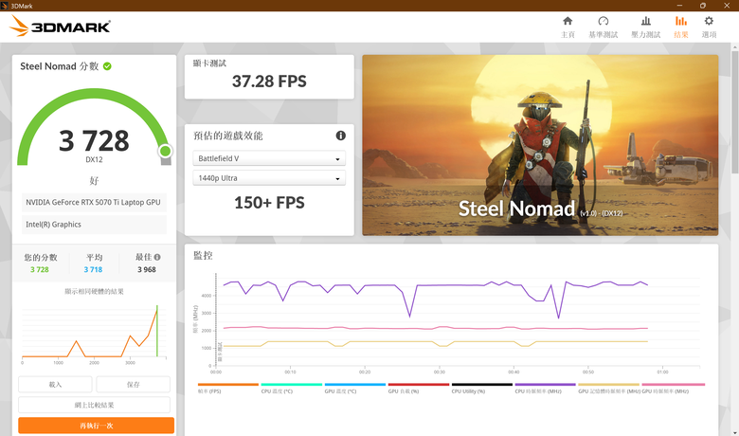739x436 pixels.
Task: Click the NVIDIA GeForce RTX 5070 Ti Laptop GPU field
Action: (x=94, y=202)
